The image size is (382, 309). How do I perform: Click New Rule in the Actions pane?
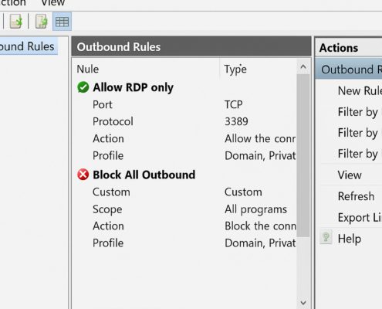(360, 90)
